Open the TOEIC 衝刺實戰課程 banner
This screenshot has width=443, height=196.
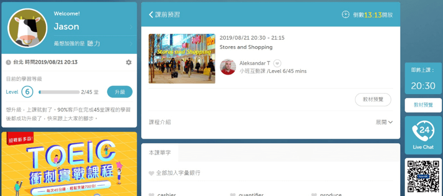pos(69,164)
